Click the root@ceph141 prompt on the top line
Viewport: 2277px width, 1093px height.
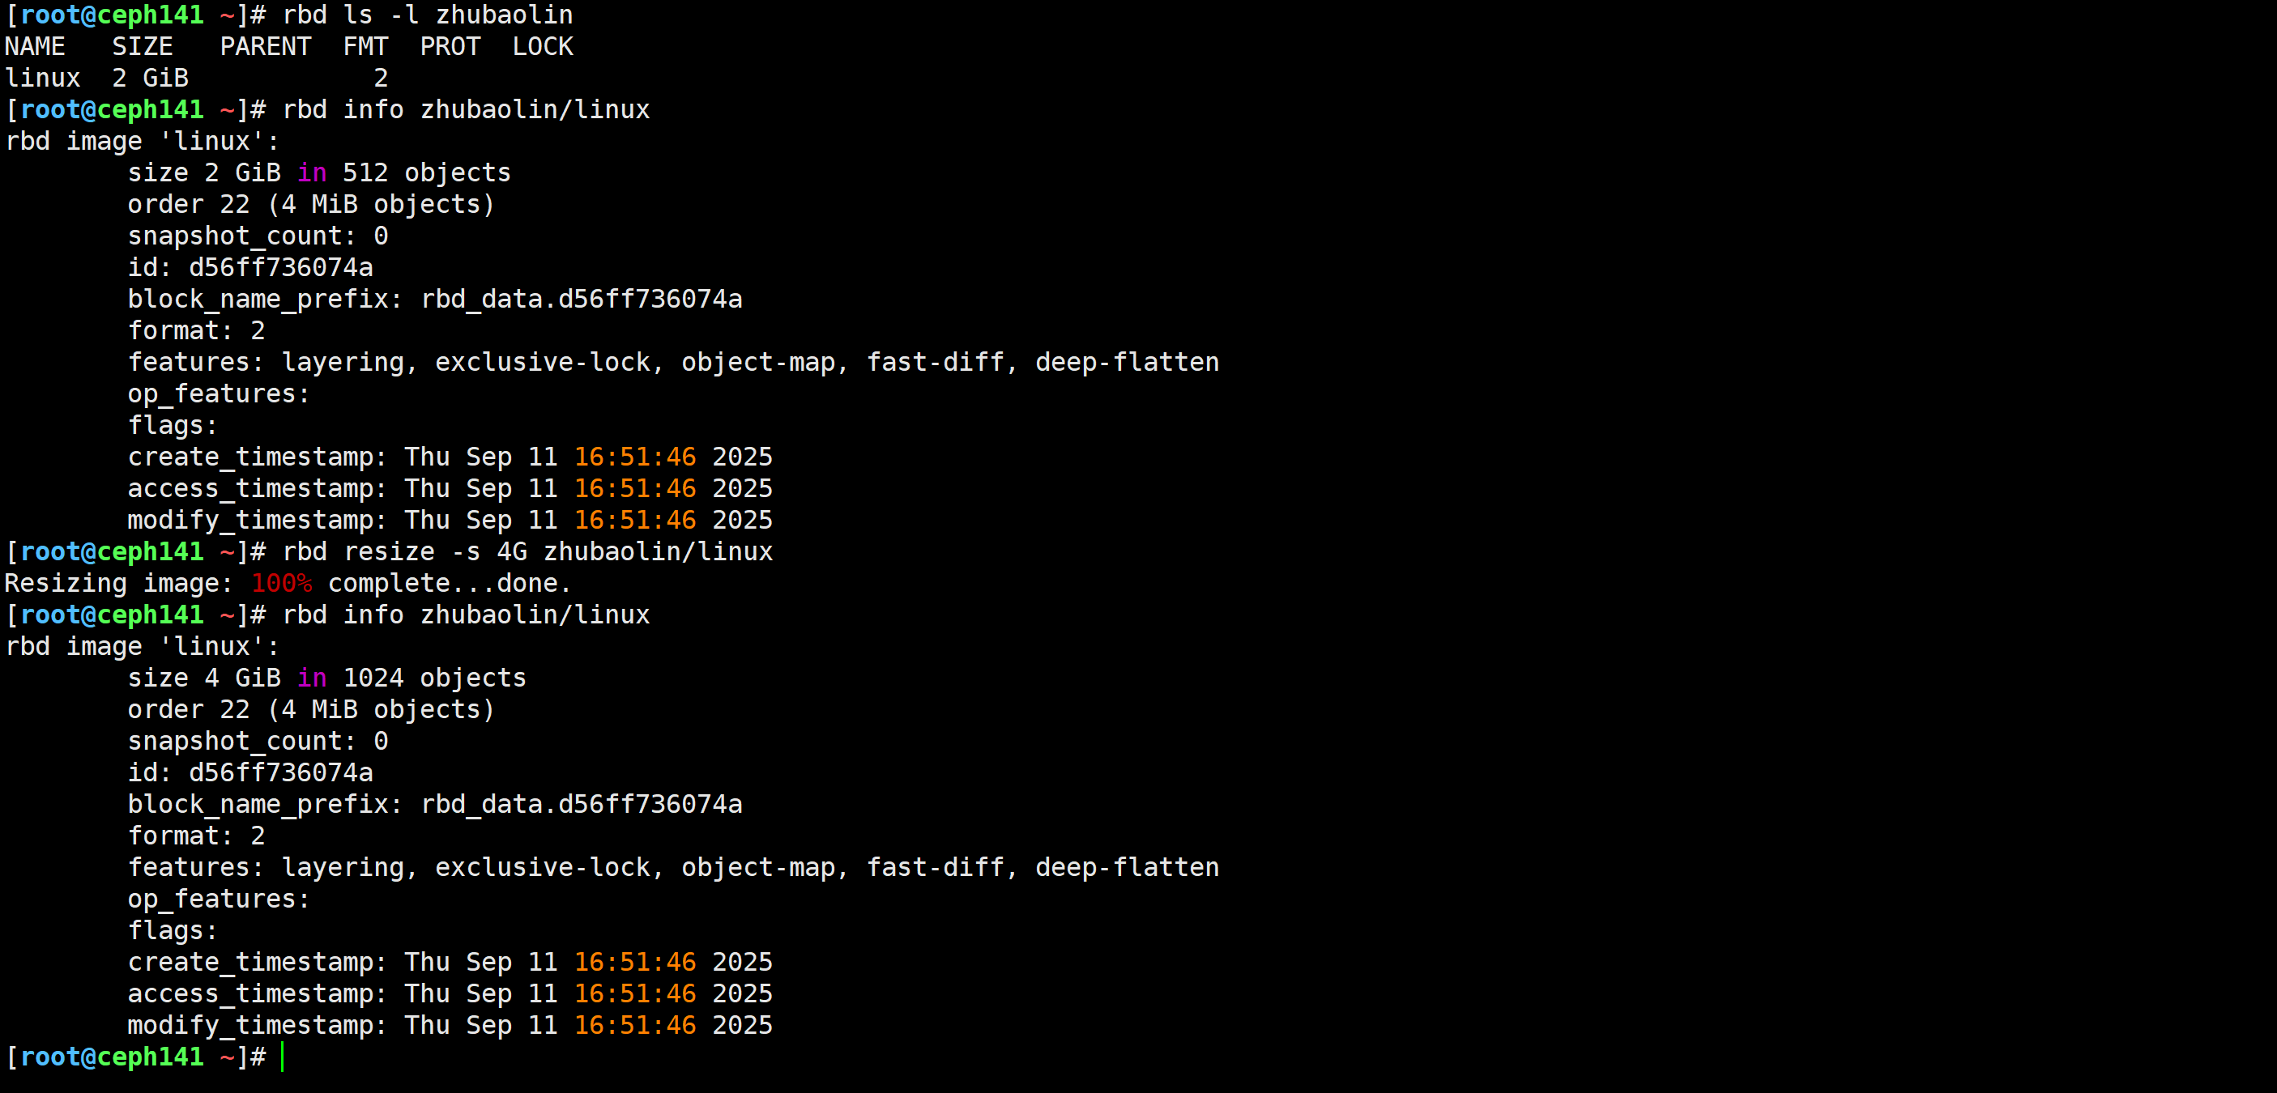coord(111,15)
